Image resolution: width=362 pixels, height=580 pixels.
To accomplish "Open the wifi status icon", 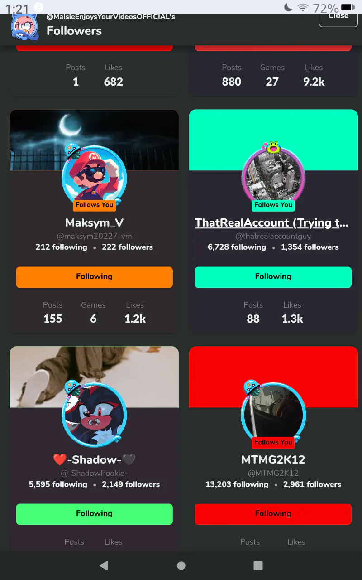I will 303,7.
